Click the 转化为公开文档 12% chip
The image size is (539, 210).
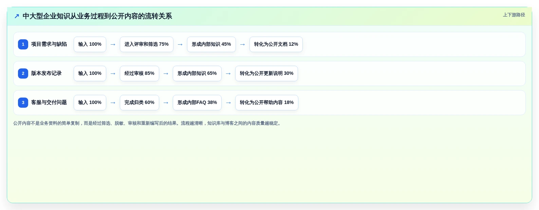point(276,44)
